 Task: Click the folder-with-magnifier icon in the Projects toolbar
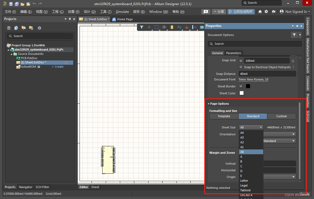(23, 28)
